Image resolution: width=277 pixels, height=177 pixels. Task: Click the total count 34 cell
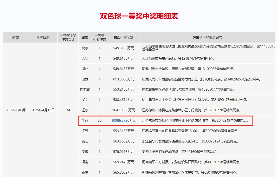pos(68,110)
